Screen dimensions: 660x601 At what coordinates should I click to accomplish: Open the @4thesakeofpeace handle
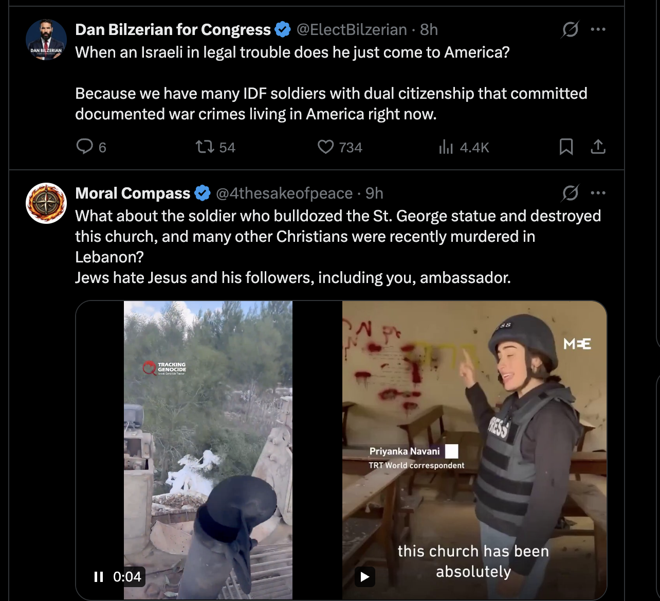284,193
